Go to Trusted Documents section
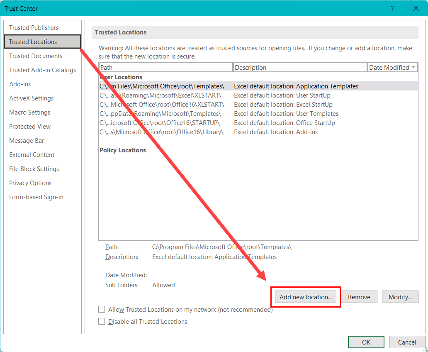 pyautogui.click(x=36, y=56)
